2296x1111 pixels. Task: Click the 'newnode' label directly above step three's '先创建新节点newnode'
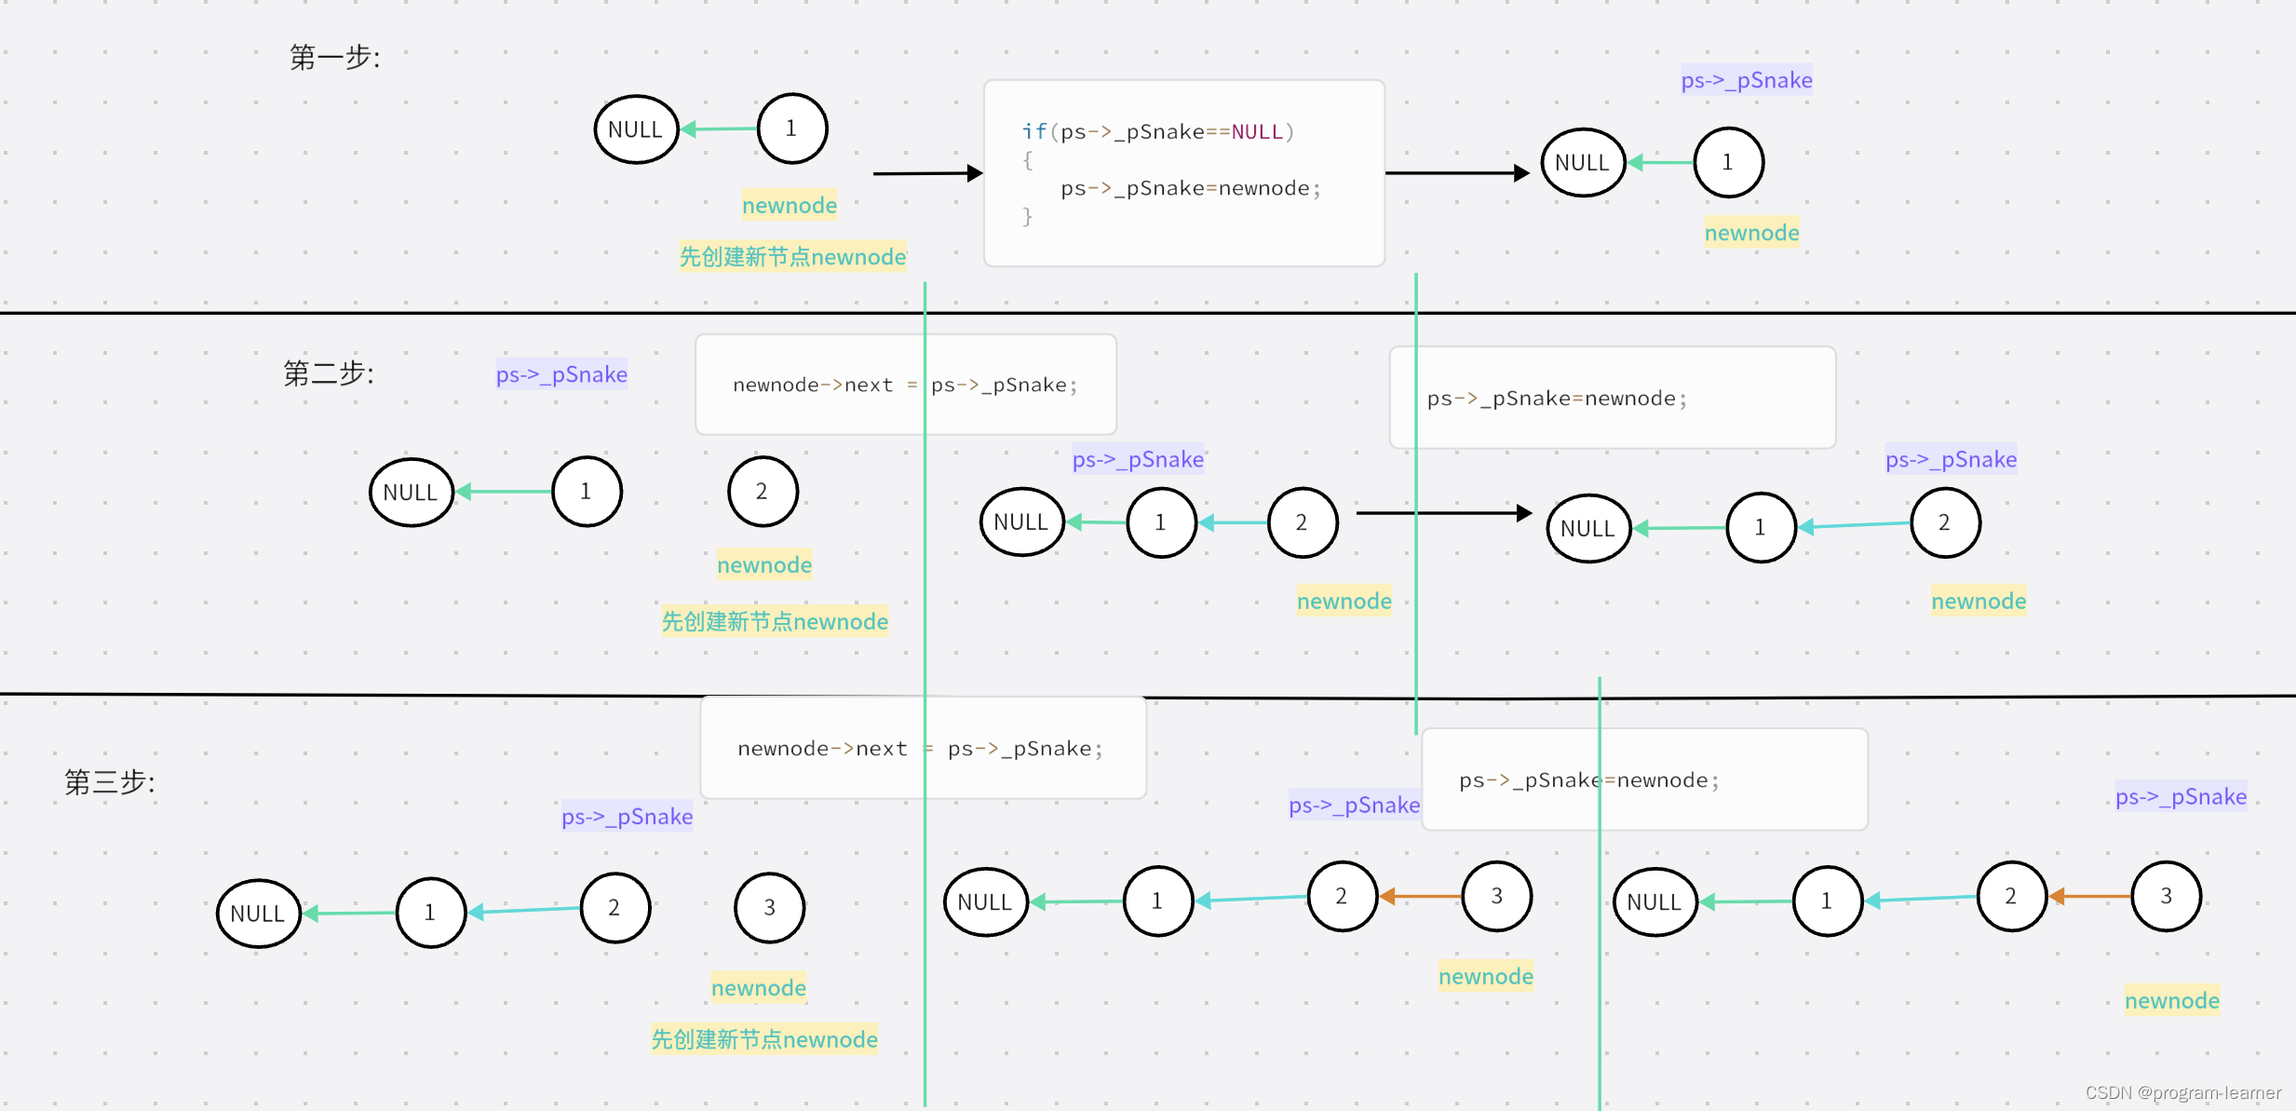click(759, 987)
